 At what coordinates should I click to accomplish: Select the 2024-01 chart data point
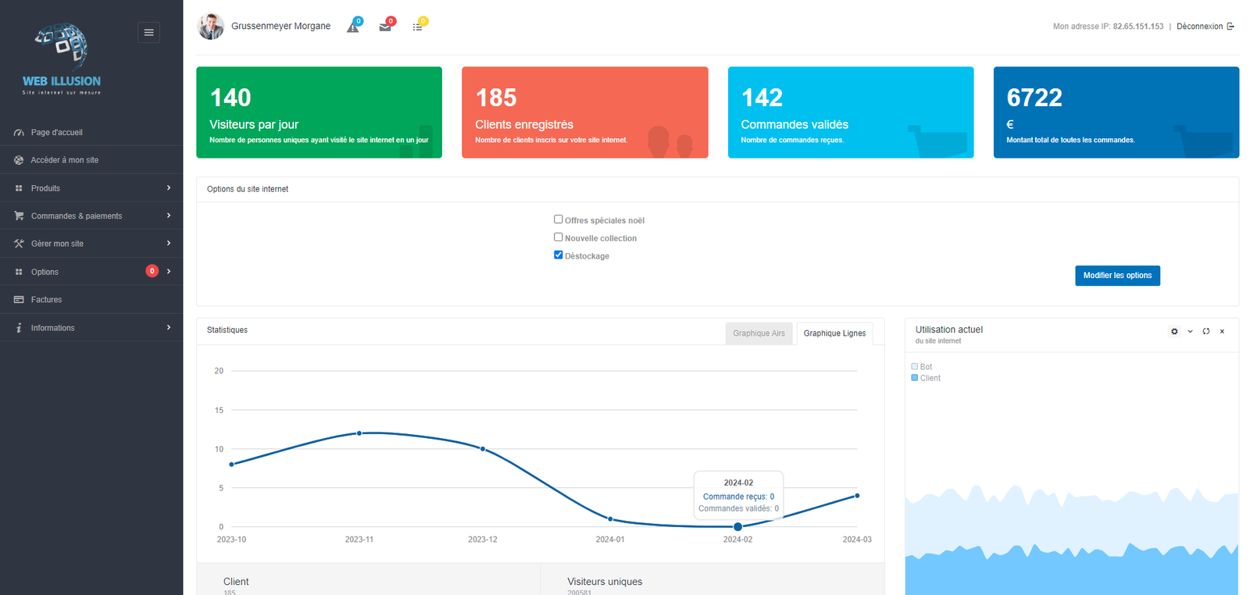[610, 519]
